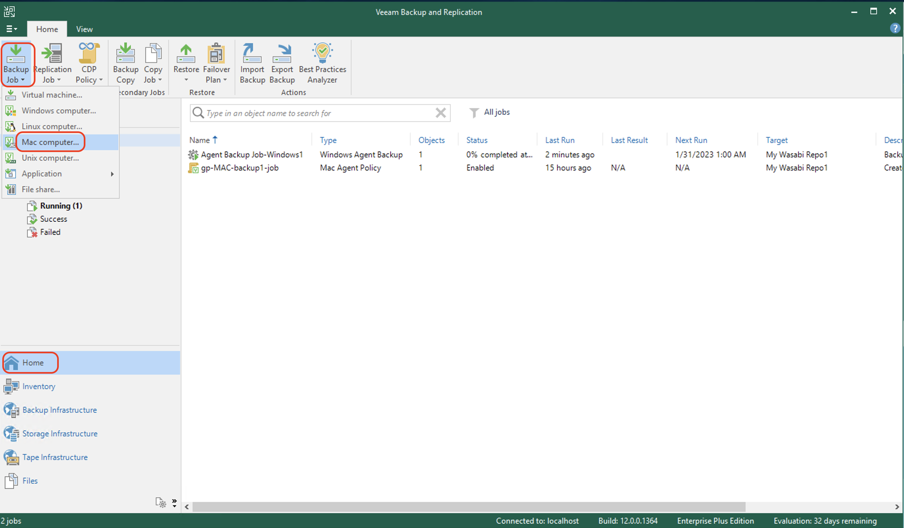
Task: Expand the Application submenu arrow
Action: tap(112, 174)
